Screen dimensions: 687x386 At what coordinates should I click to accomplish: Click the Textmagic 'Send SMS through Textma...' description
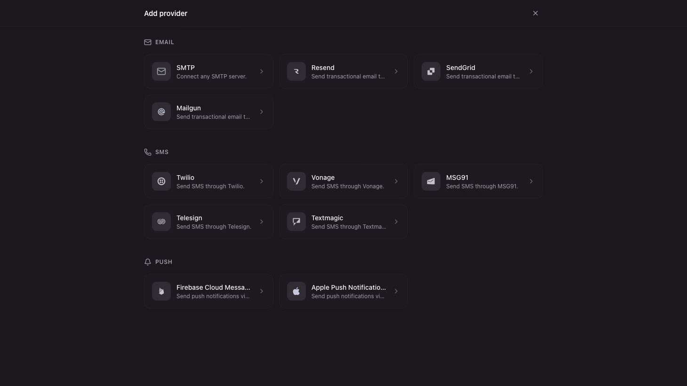click(349, 227)
